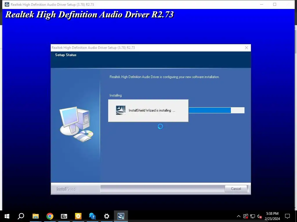Click the InstallShield Wizard icon in popup
The image size is (297, 222).
point(120,110)
